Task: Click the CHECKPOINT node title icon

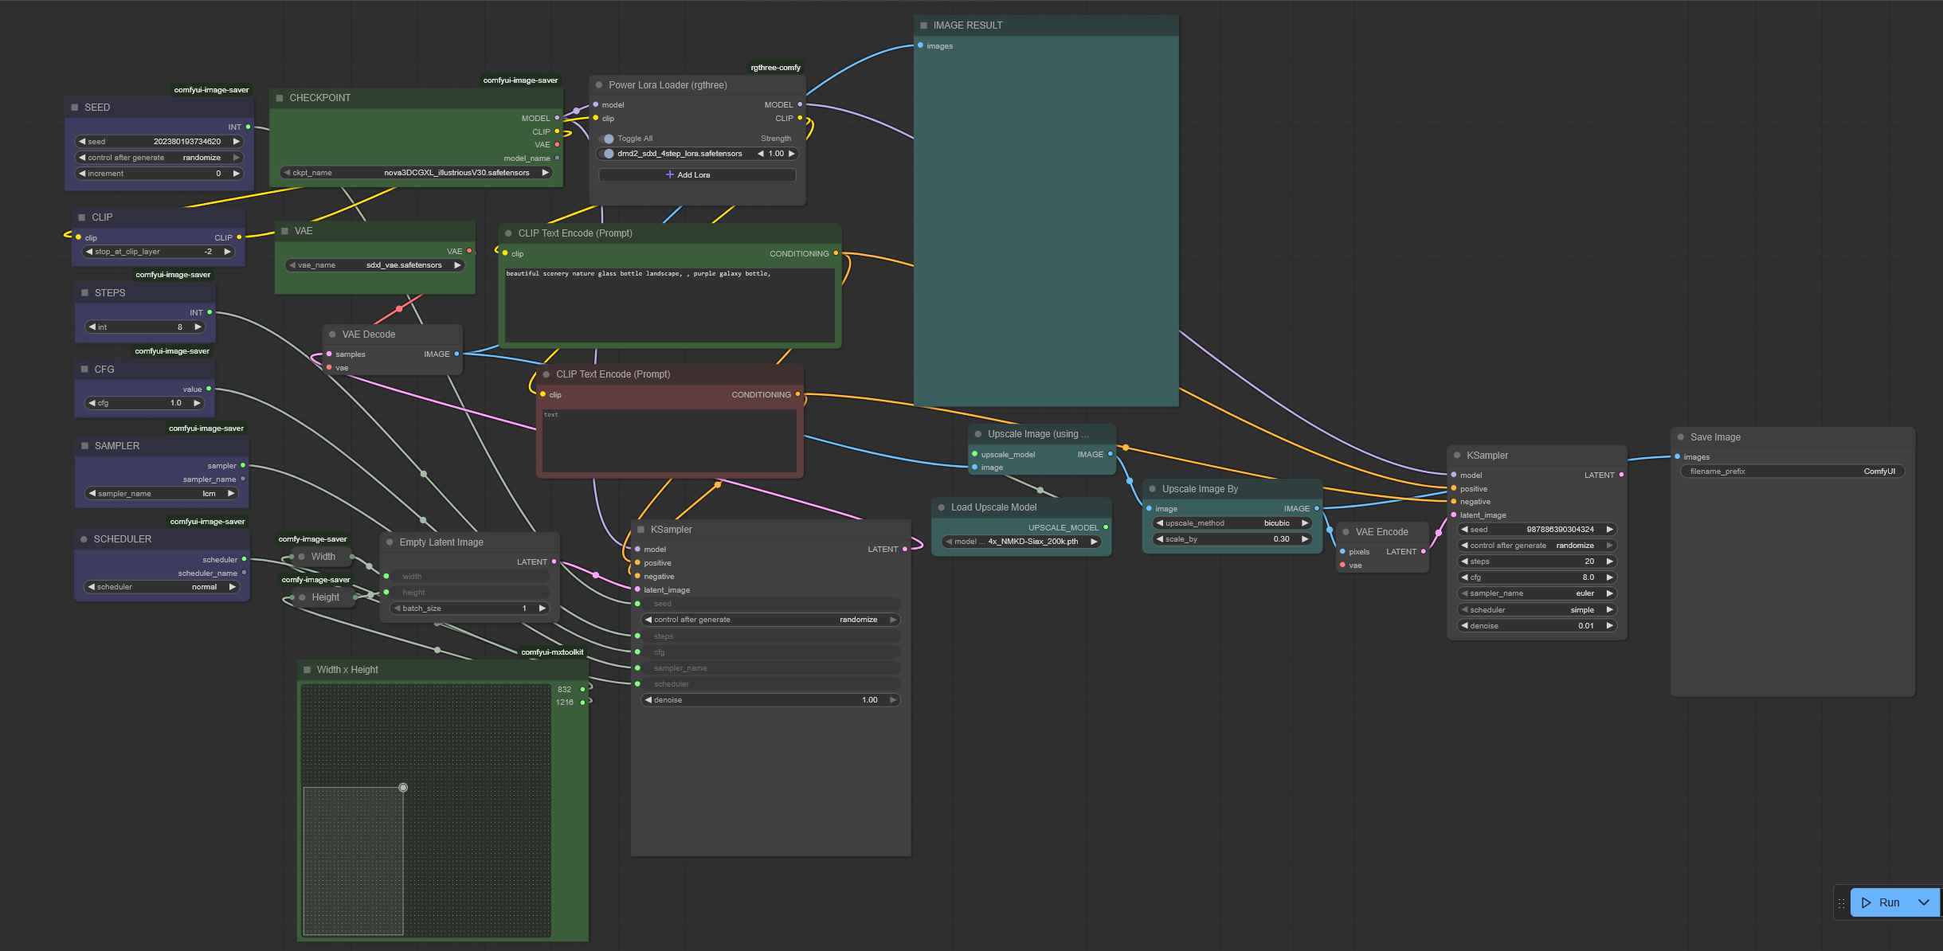Action: point(280,98)
